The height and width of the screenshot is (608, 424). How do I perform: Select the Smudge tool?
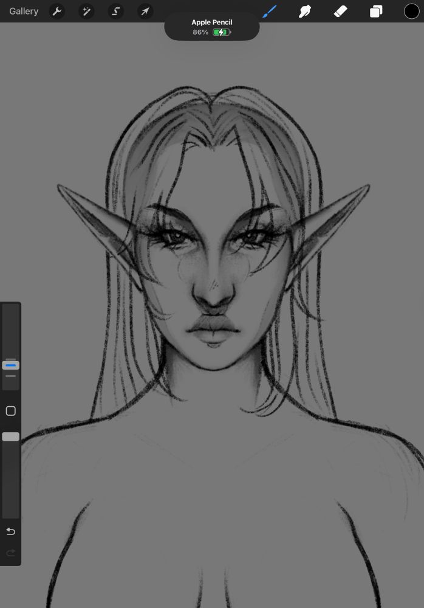pyautogui.click(x=304, y=11)
